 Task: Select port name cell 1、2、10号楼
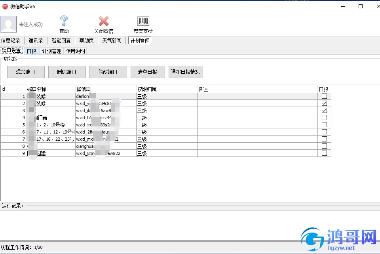(x=51, y=125)
